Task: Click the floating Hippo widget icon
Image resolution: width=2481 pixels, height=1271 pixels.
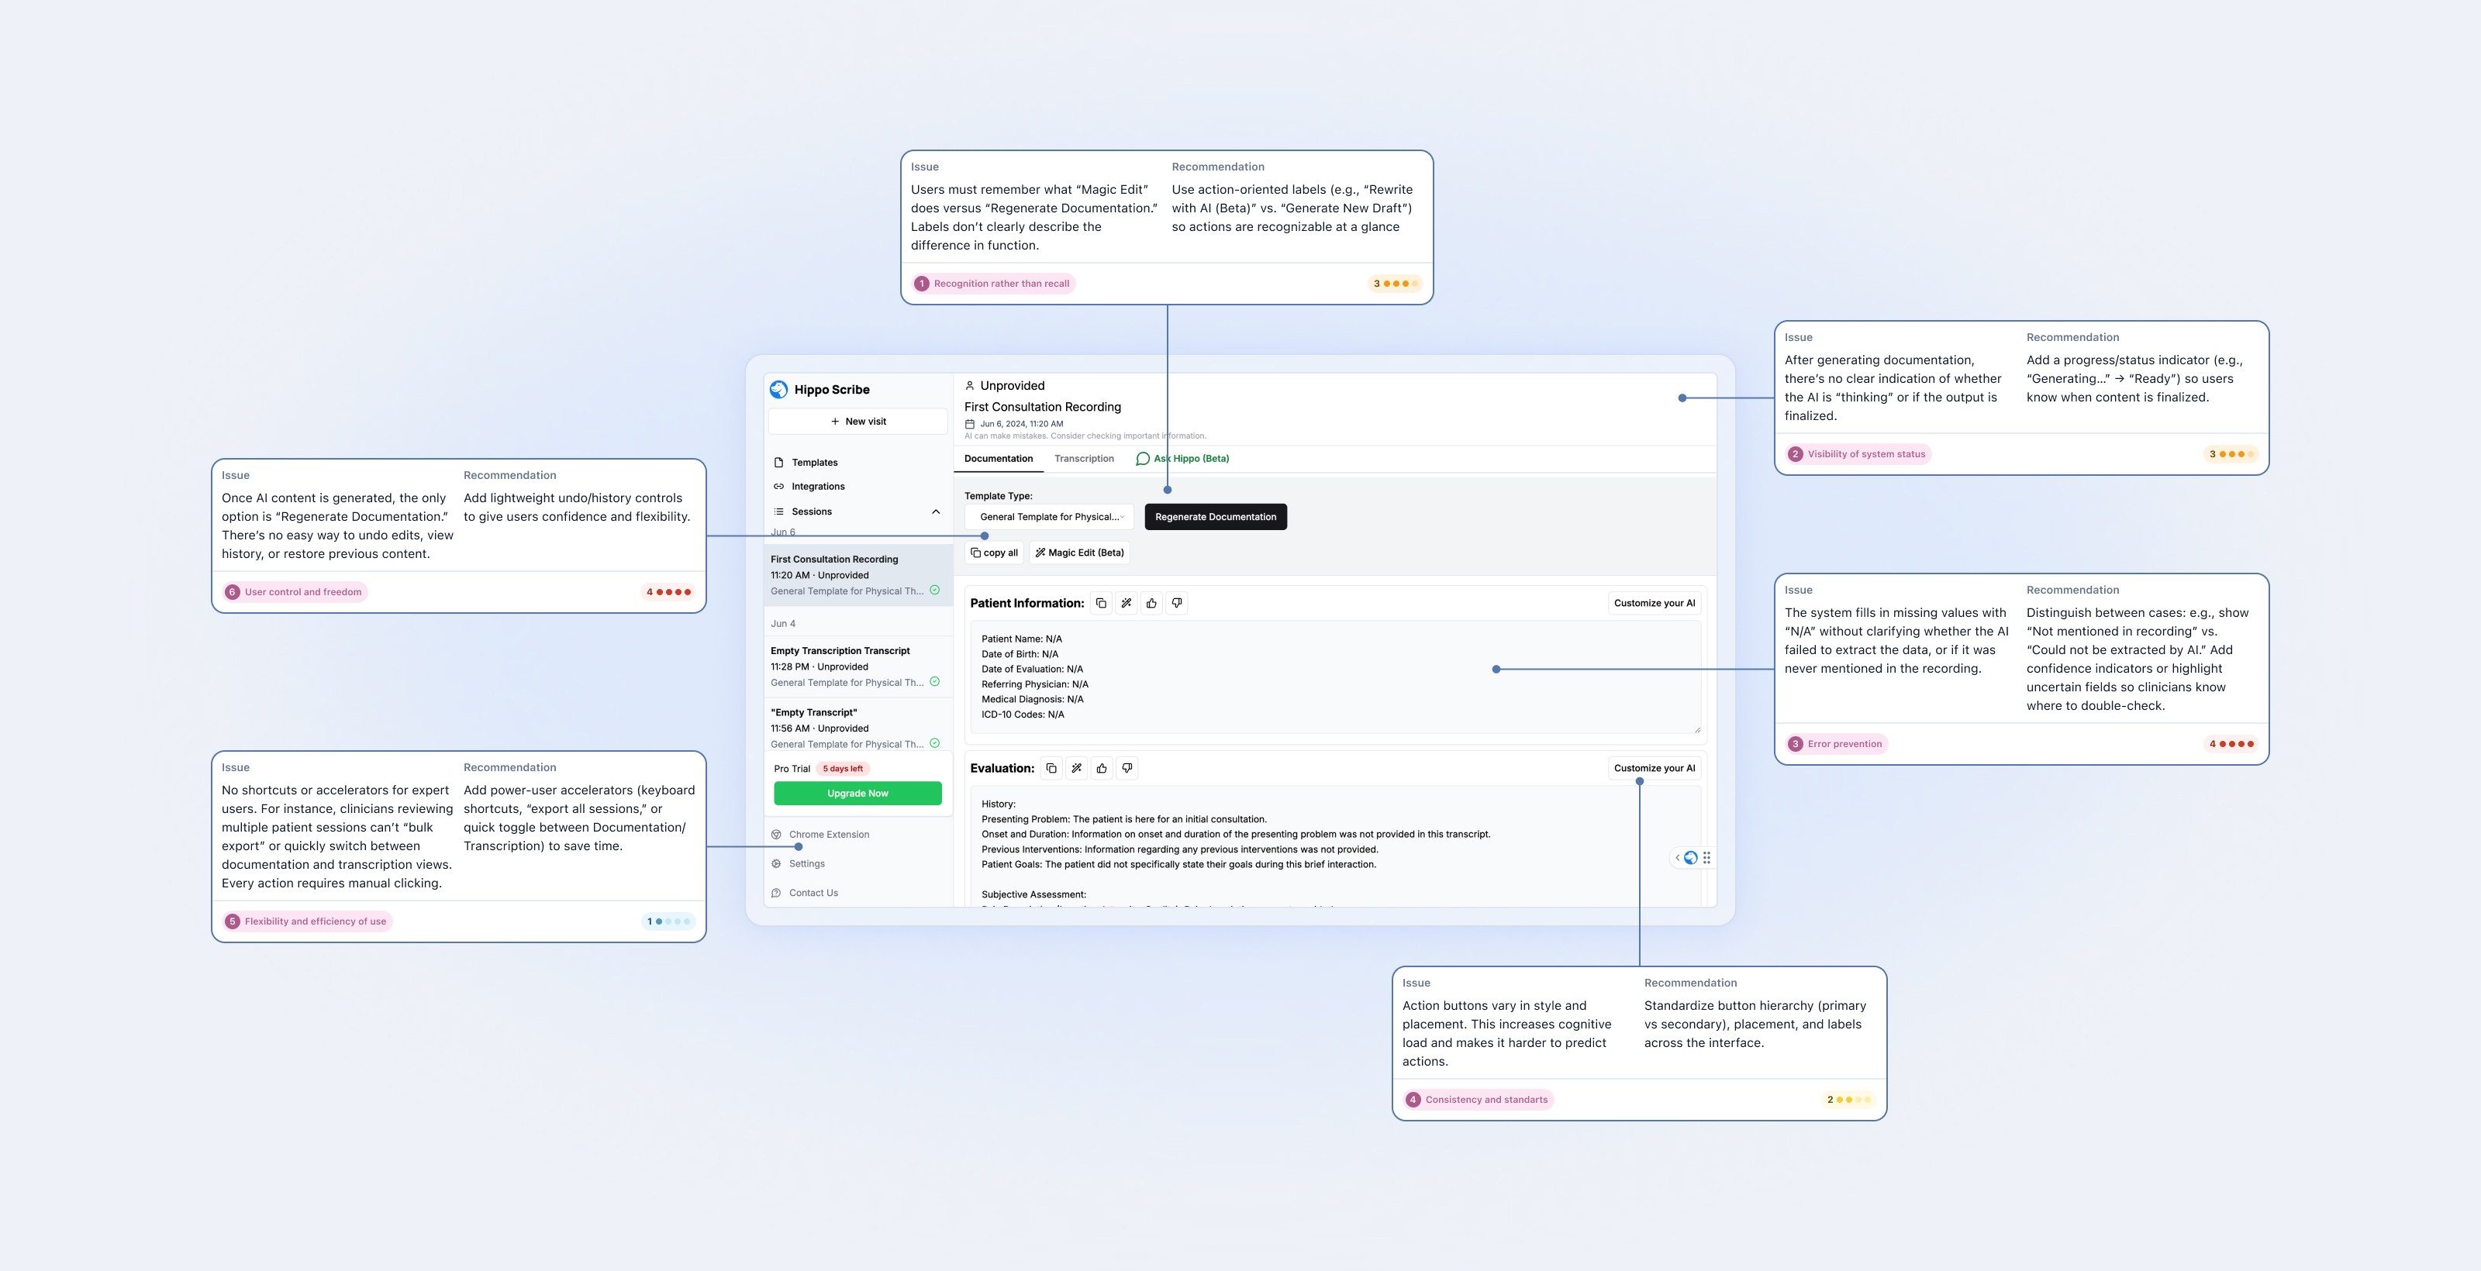Action: (1690, 858)
